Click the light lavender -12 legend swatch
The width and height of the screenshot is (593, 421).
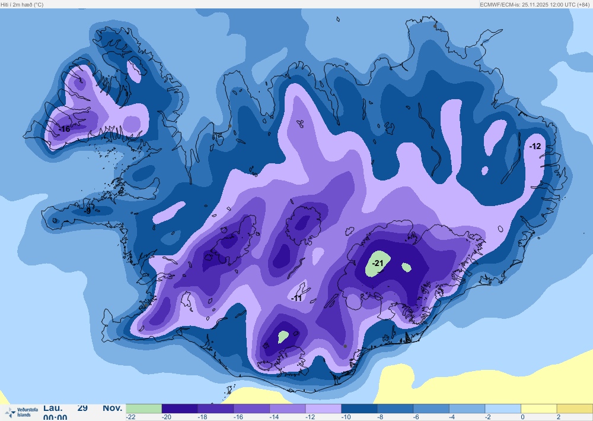click(323, 409)
